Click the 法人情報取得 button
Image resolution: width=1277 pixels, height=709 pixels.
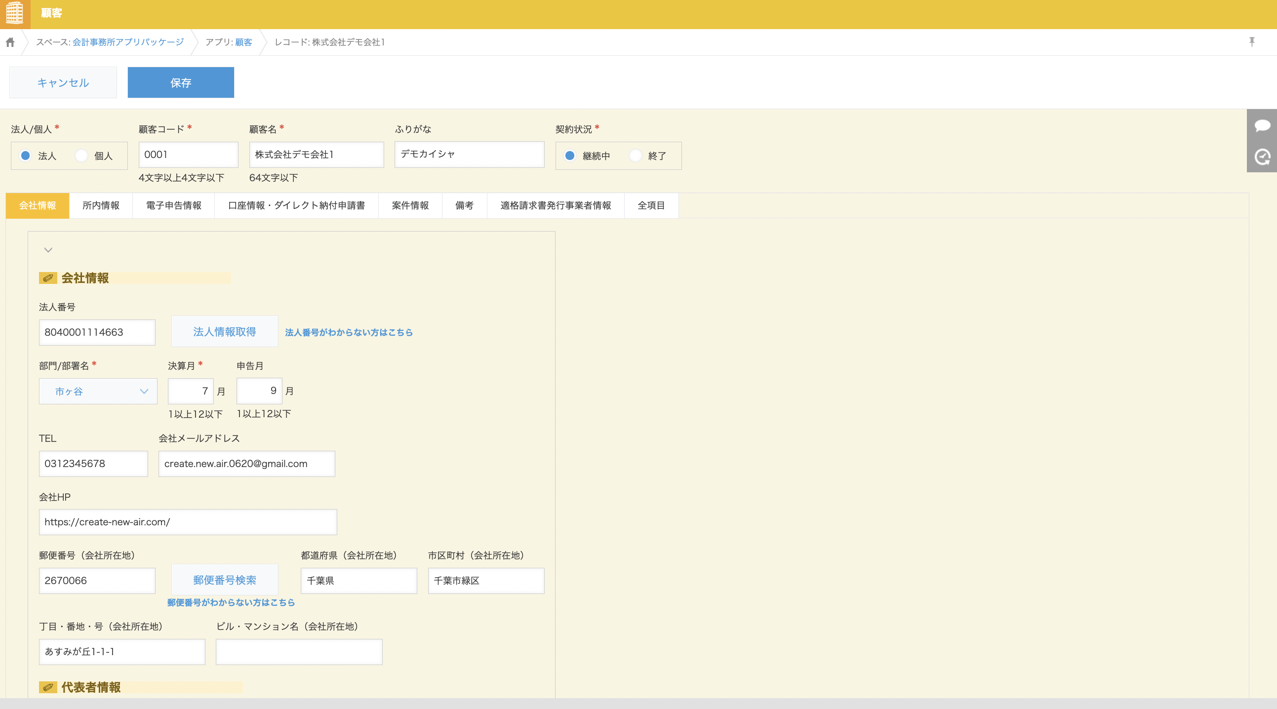(225, 331)
